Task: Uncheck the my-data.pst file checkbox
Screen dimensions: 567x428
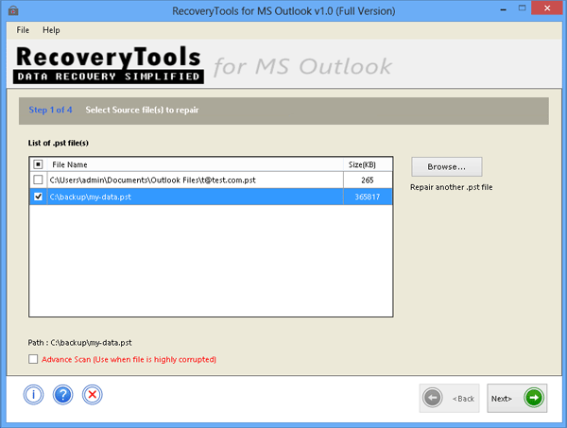Action: click(38, 197)
